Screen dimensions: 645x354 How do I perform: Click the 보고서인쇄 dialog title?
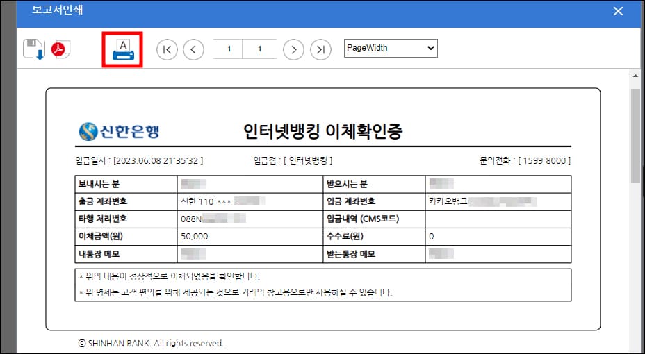pyautogui.click(x=58, y=10)
